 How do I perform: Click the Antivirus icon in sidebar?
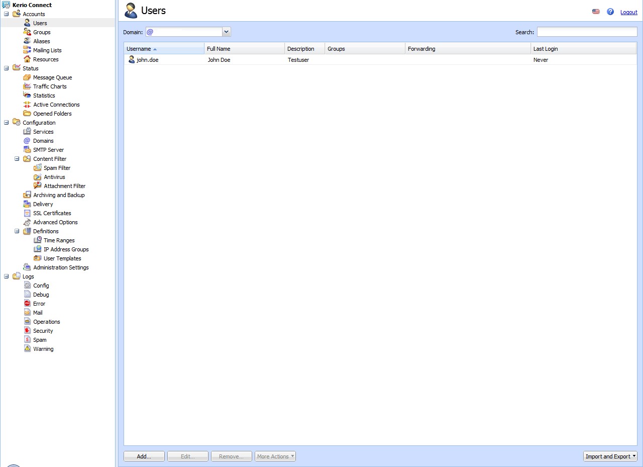tap(38, 177)
